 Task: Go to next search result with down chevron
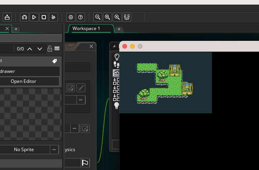[x=40, y=49]
